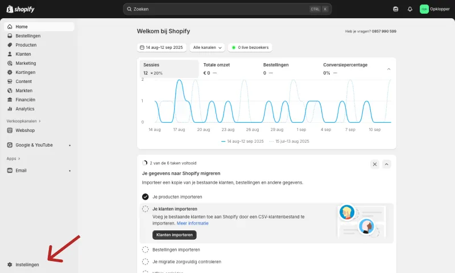
Task: Click the Bestellingen inbox icon
Action: coord(10,36)
